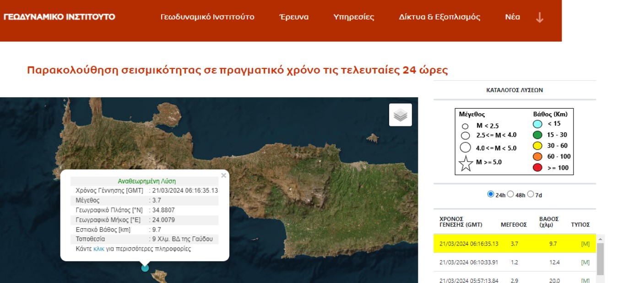Click the longitude value 24.0079 in popup
This screenshot has width=618, height=283.
(163, 220)
